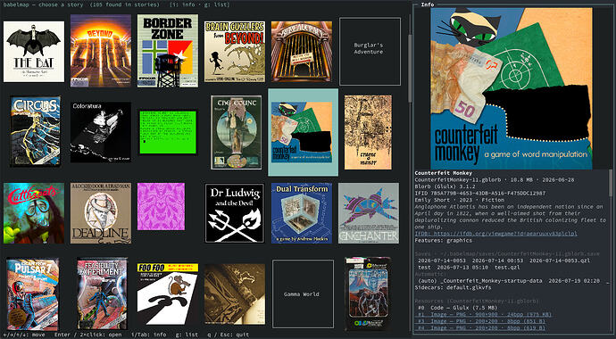Select The Count cover
The image size is (616, 339).
[x=236, y=132]
